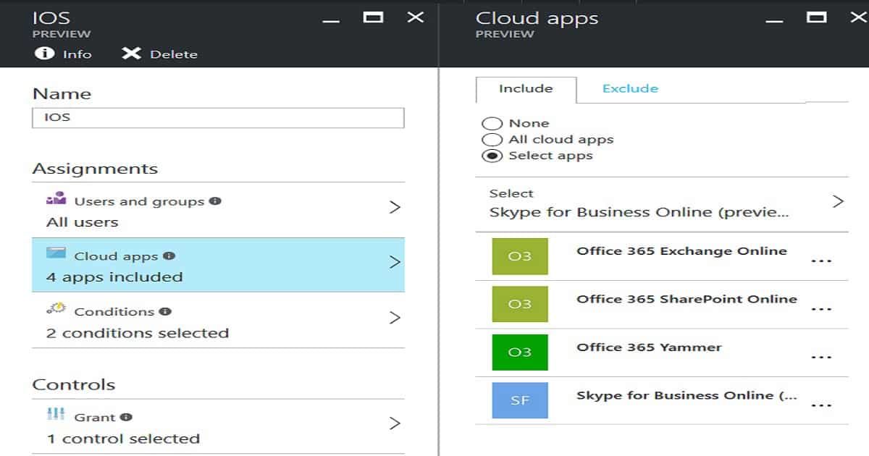The width and height of the screenshot is (869, 456).
Task: Click the Conditions gear icon
Action: pos(56,308)
